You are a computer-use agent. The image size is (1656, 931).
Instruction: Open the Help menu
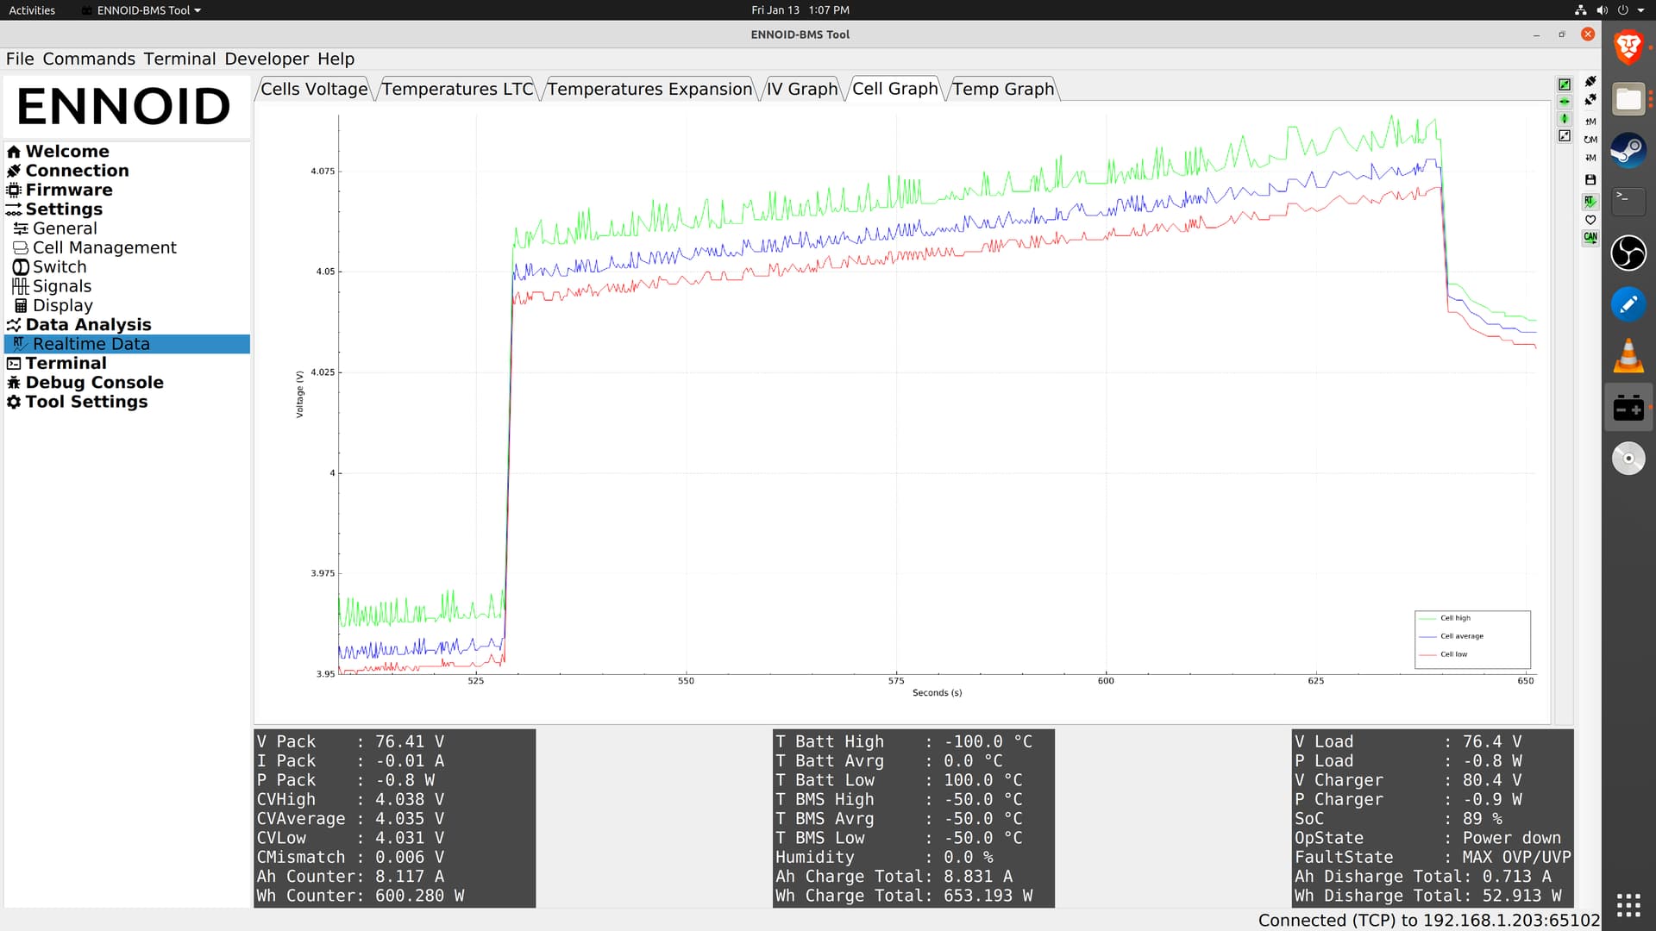coord(336,59)
